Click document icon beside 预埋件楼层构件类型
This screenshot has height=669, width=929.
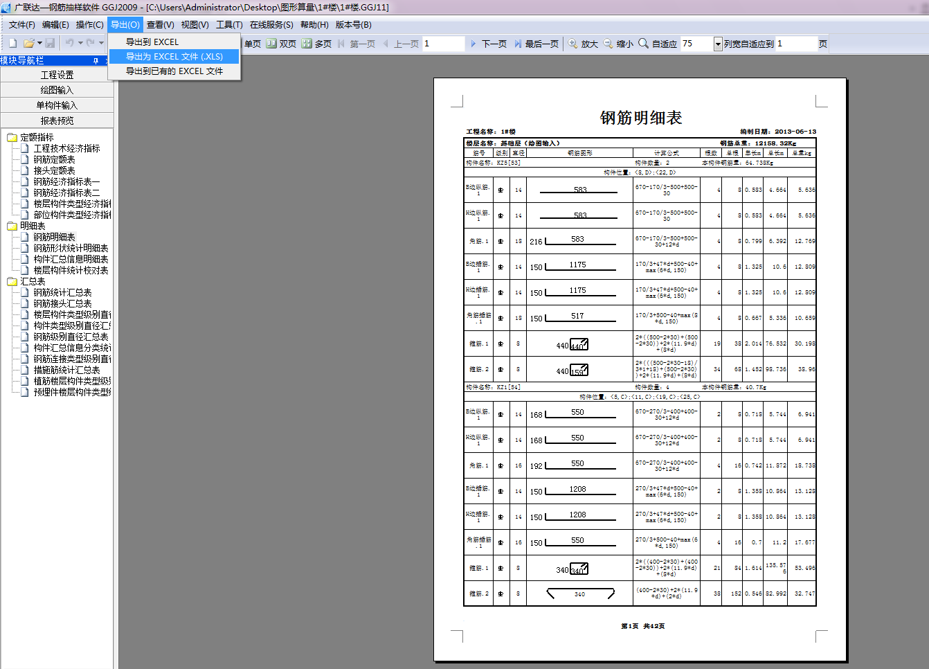point(25,392)
